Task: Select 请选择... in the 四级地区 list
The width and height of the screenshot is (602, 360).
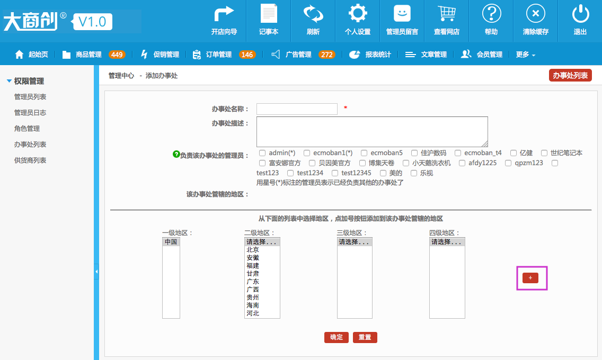Action: click(447, 242)
